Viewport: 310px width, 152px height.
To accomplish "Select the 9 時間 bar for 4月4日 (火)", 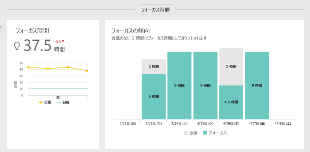I will click(179, 85).
